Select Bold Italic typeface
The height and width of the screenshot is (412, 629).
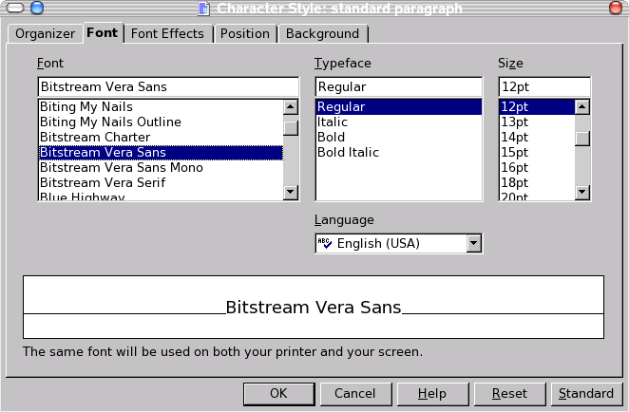pyautogui.click(x=348, y=152)
